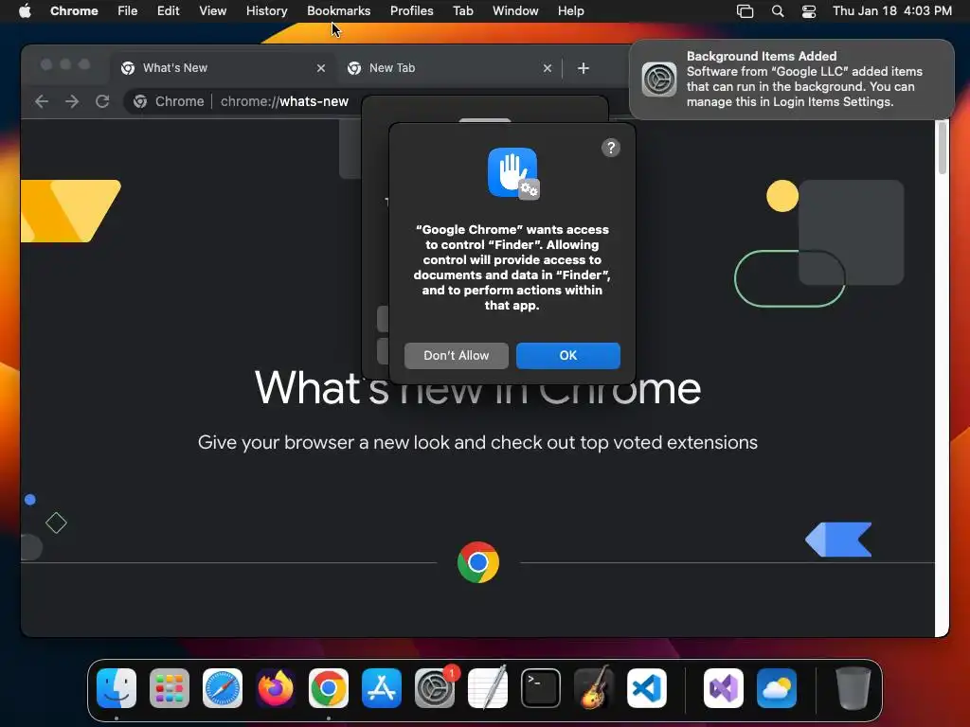Go back with Chrome's back arrow
The height and width of the screenshot is (727, 970).
[42, 101]
